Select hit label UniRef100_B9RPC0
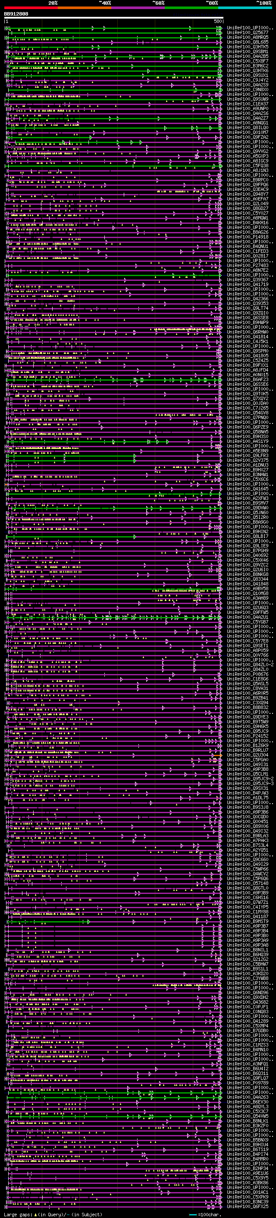Image resolution: width=276 pixels, height=1218 pixels. [x=248, y=180]
